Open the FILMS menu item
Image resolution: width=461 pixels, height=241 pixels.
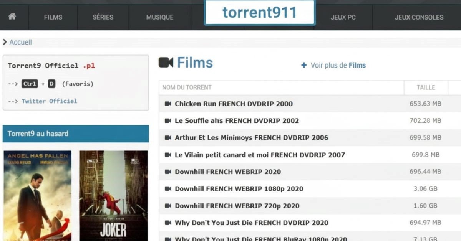[53, 17]
